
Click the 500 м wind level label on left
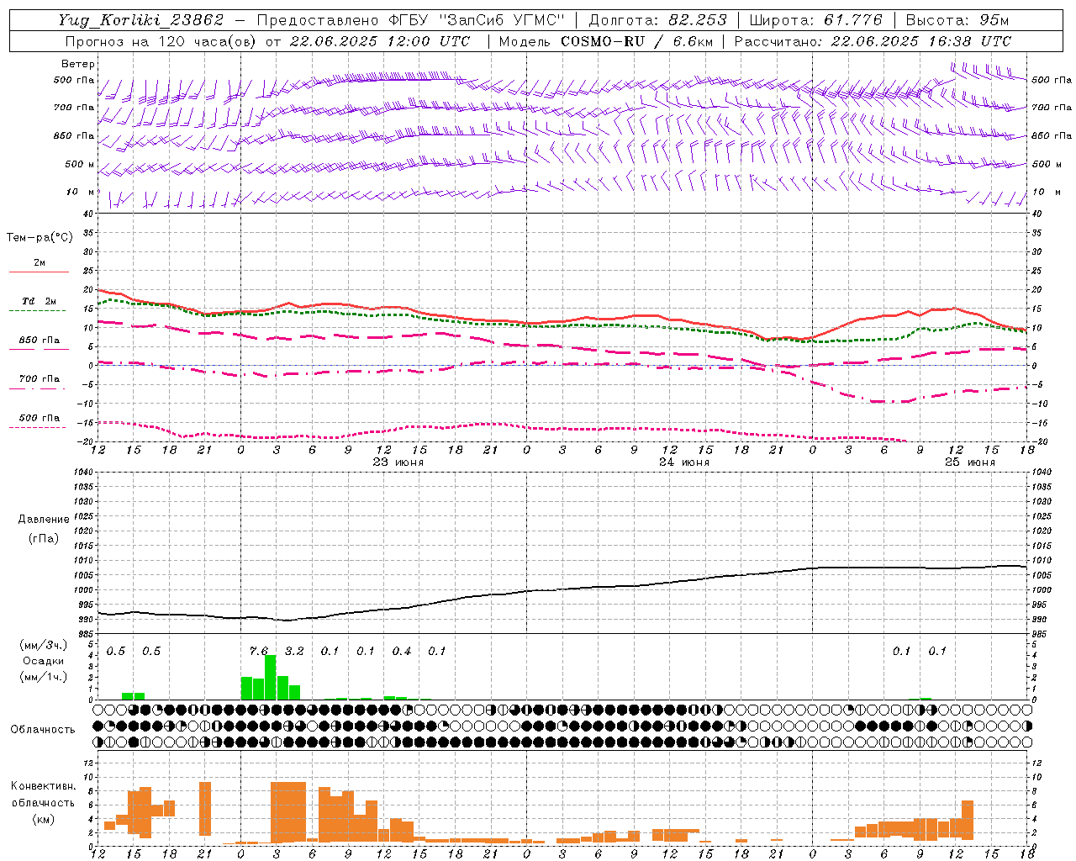tap(80, 164)
